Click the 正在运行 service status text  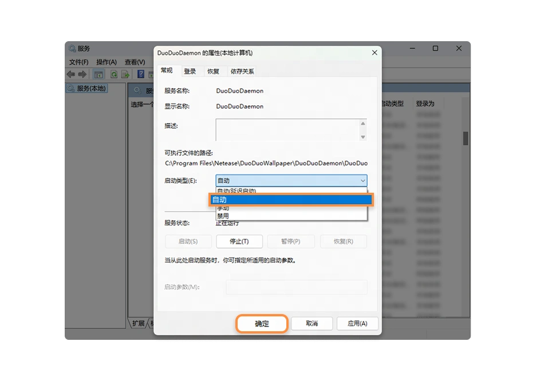point(227,223)
